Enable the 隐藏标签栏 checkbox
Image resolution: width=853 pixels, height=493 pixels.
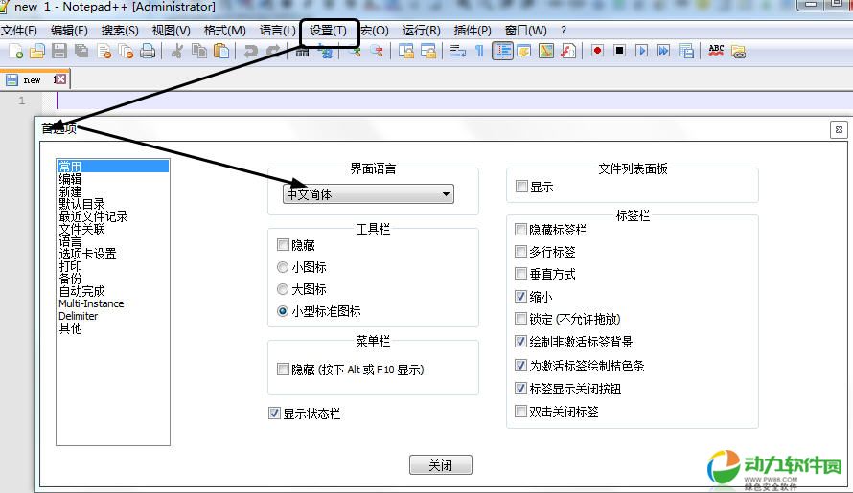[x=521, y=230]
